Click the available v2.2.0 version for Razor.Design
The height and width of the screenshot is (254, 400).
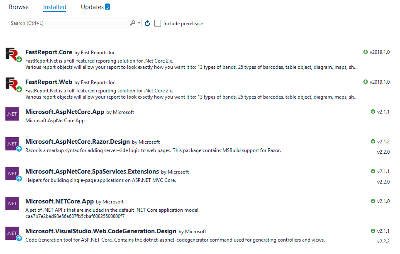coord(383,152)
